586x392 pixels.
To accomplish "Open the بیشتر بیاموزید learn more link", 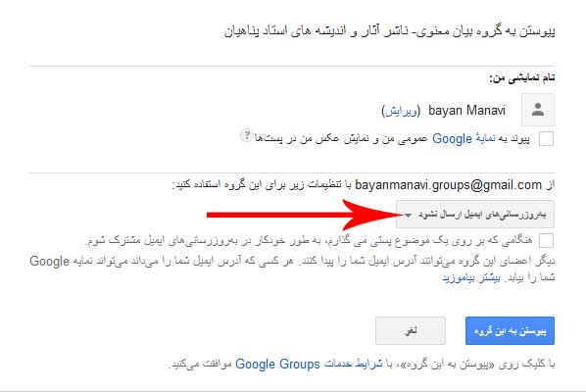I will (471, 278).
